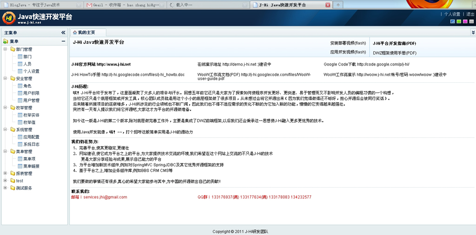Open 安装部署视频(flash) link
This screenshot has height=235, width=476.
click(348, 43)
